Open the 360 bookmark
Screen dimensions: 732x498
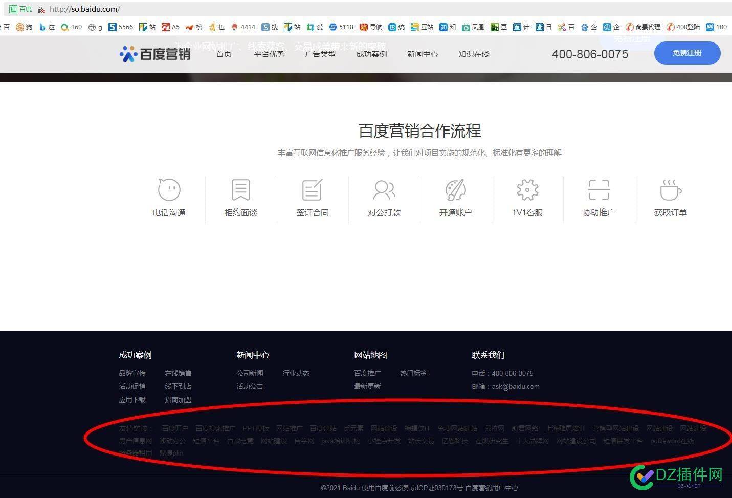[71, 27]
